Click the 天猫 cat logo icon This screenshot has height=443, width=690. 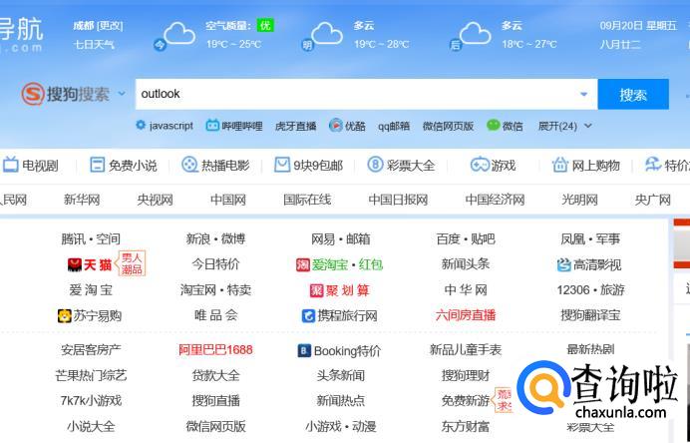(75, 264)
